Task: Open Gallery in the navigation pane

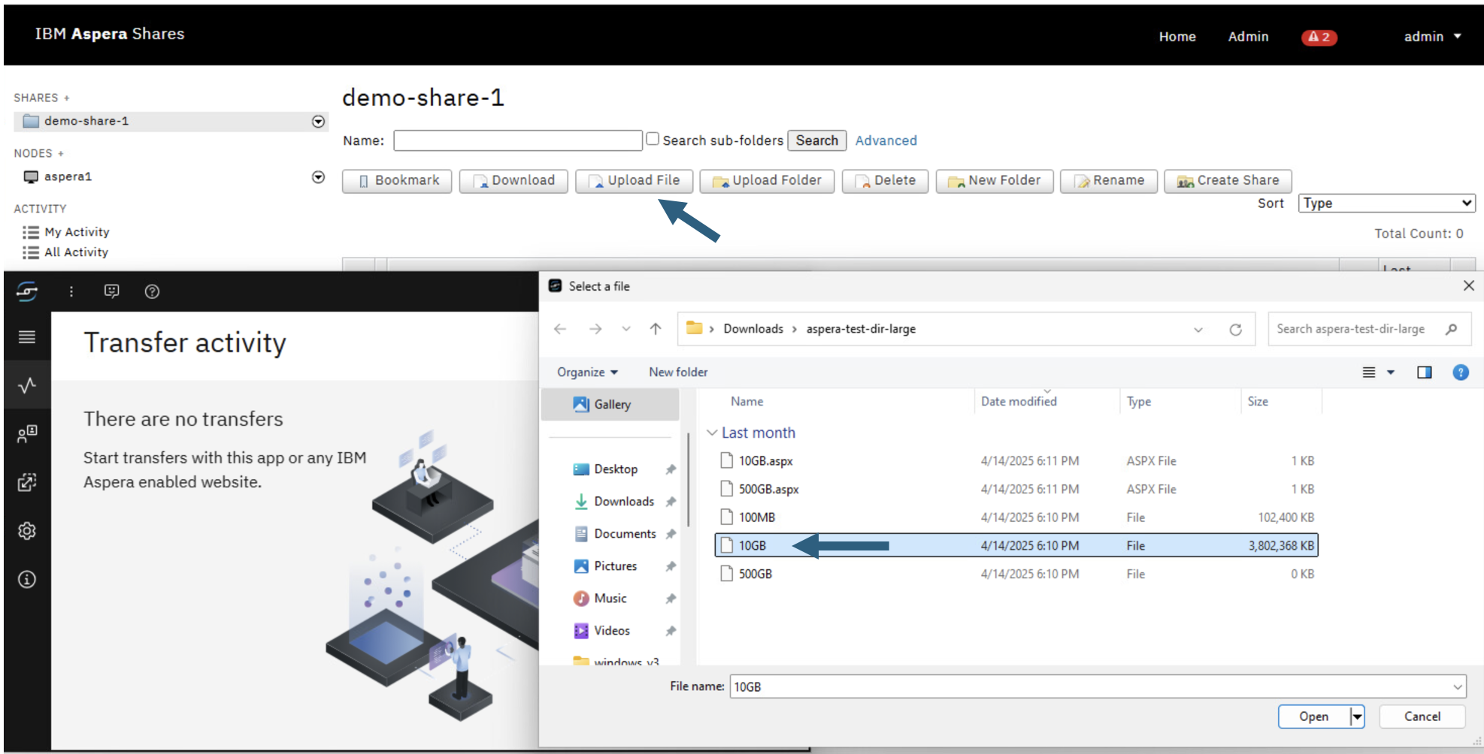Action: tap(610, 404)
